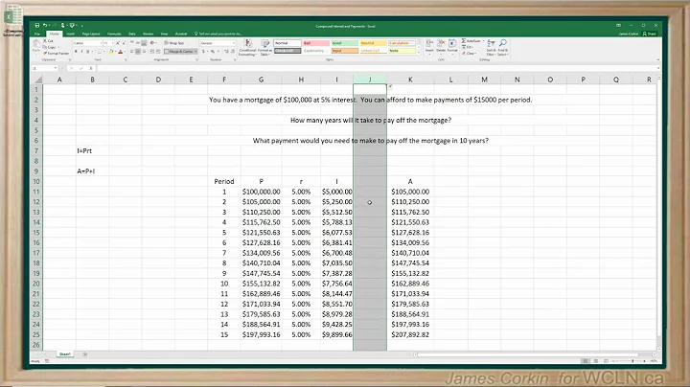The image size is (690, 387).
Task: Click the Share button
Action: click(x=650, y=34)
